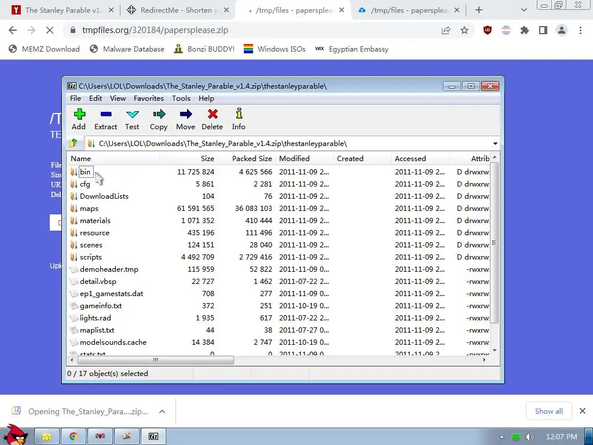Open MEMZ Download bookmark
The width and height of the screenshot is (593, 445).
(x=44, y=49)
